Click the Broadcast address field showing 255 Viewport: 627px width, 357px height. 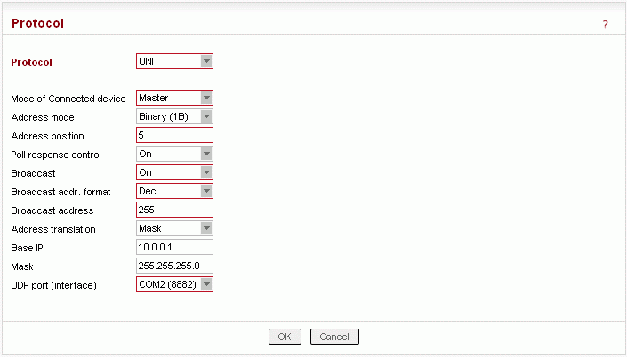174,210
